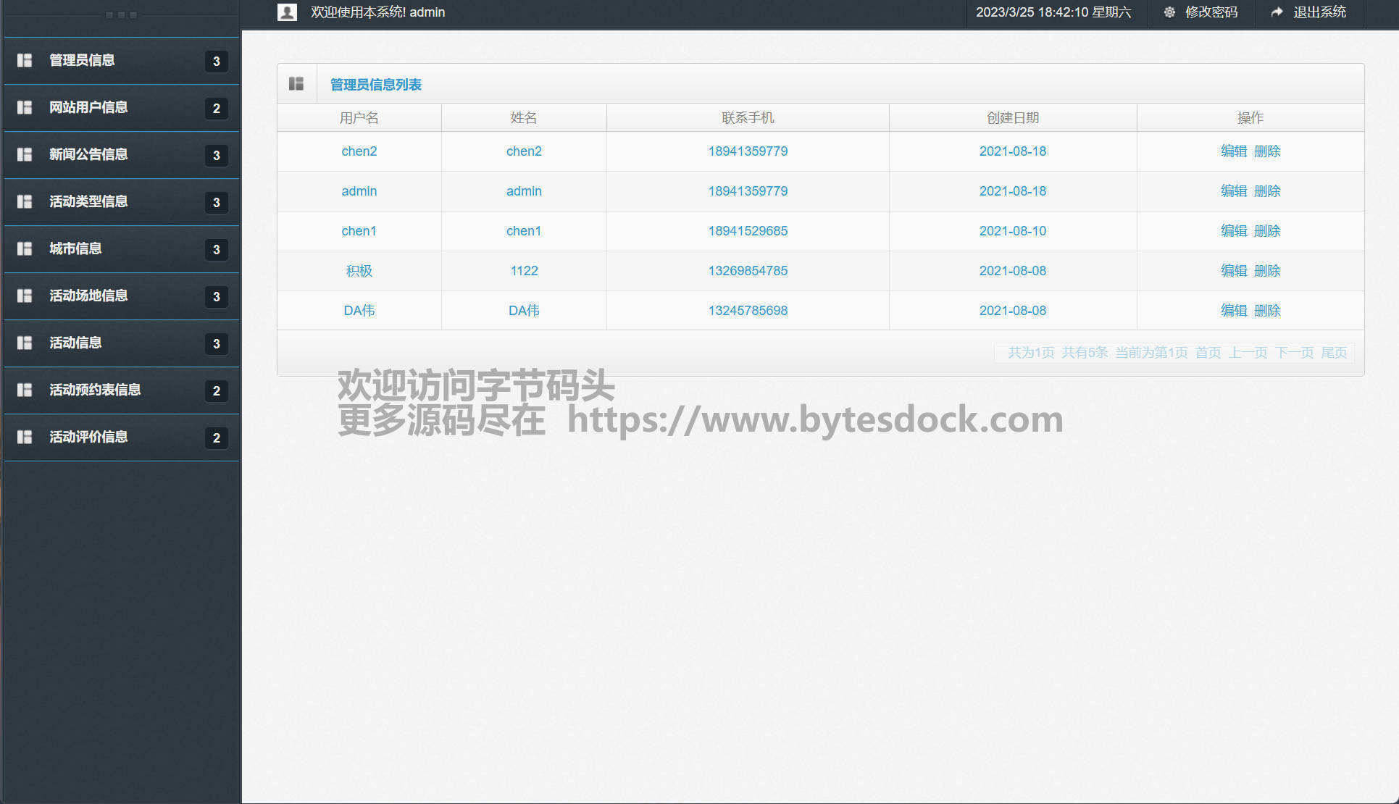Expand the 活动类型信息 sidebar menu
This screenshot has width=1399, height=804.
88,201
